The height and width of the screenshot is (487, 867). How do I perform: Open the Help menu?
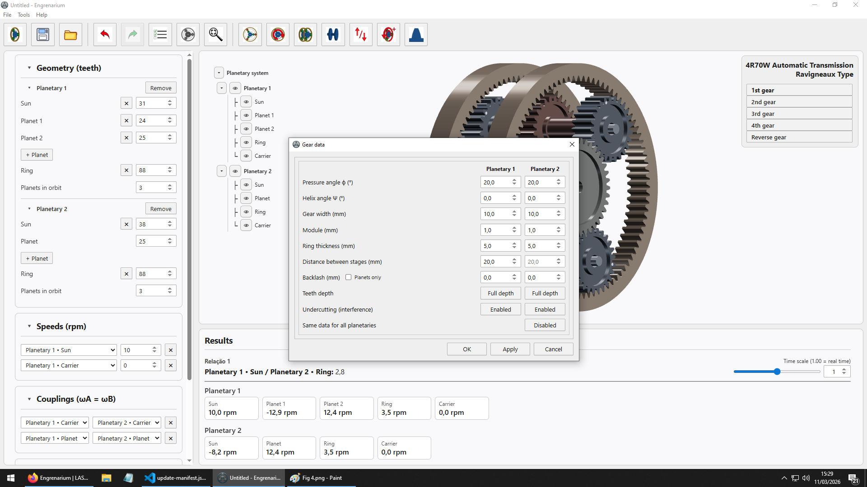coord(42,15)
